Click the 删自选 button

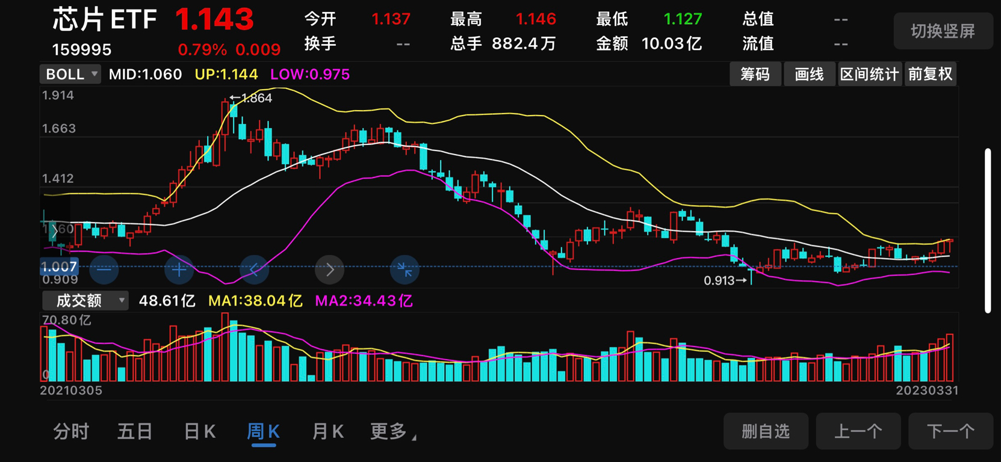click(x=766, y=431)
